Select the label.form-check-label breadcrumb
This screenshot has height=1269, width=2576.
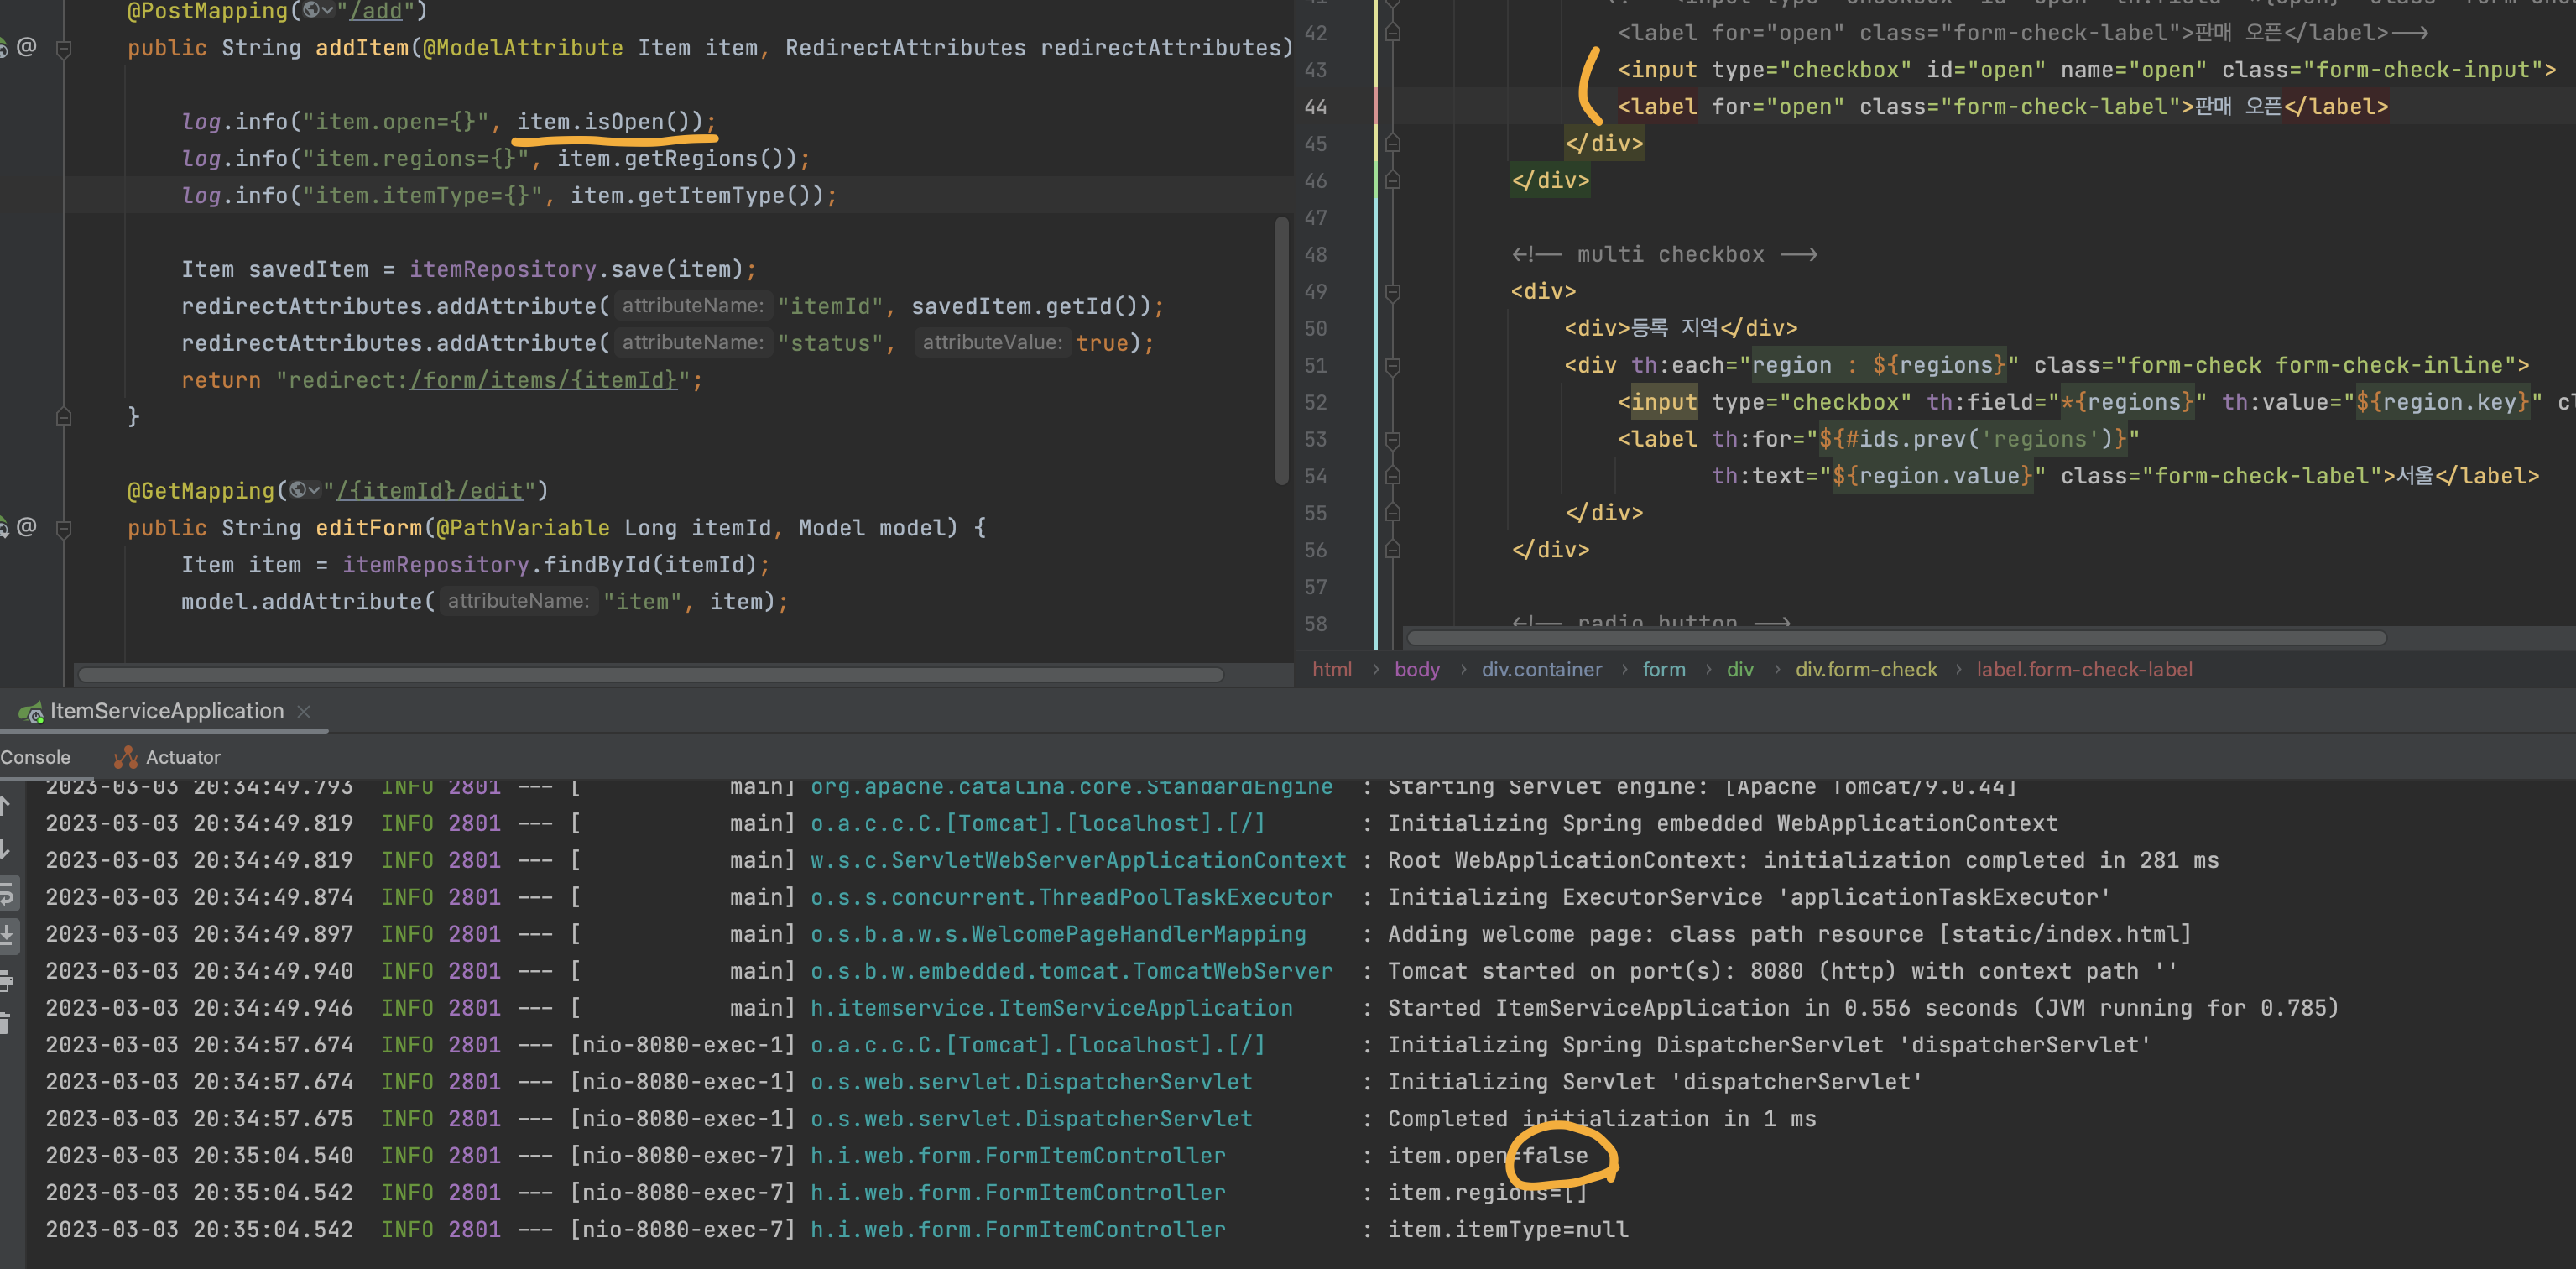click(2084, 669)
